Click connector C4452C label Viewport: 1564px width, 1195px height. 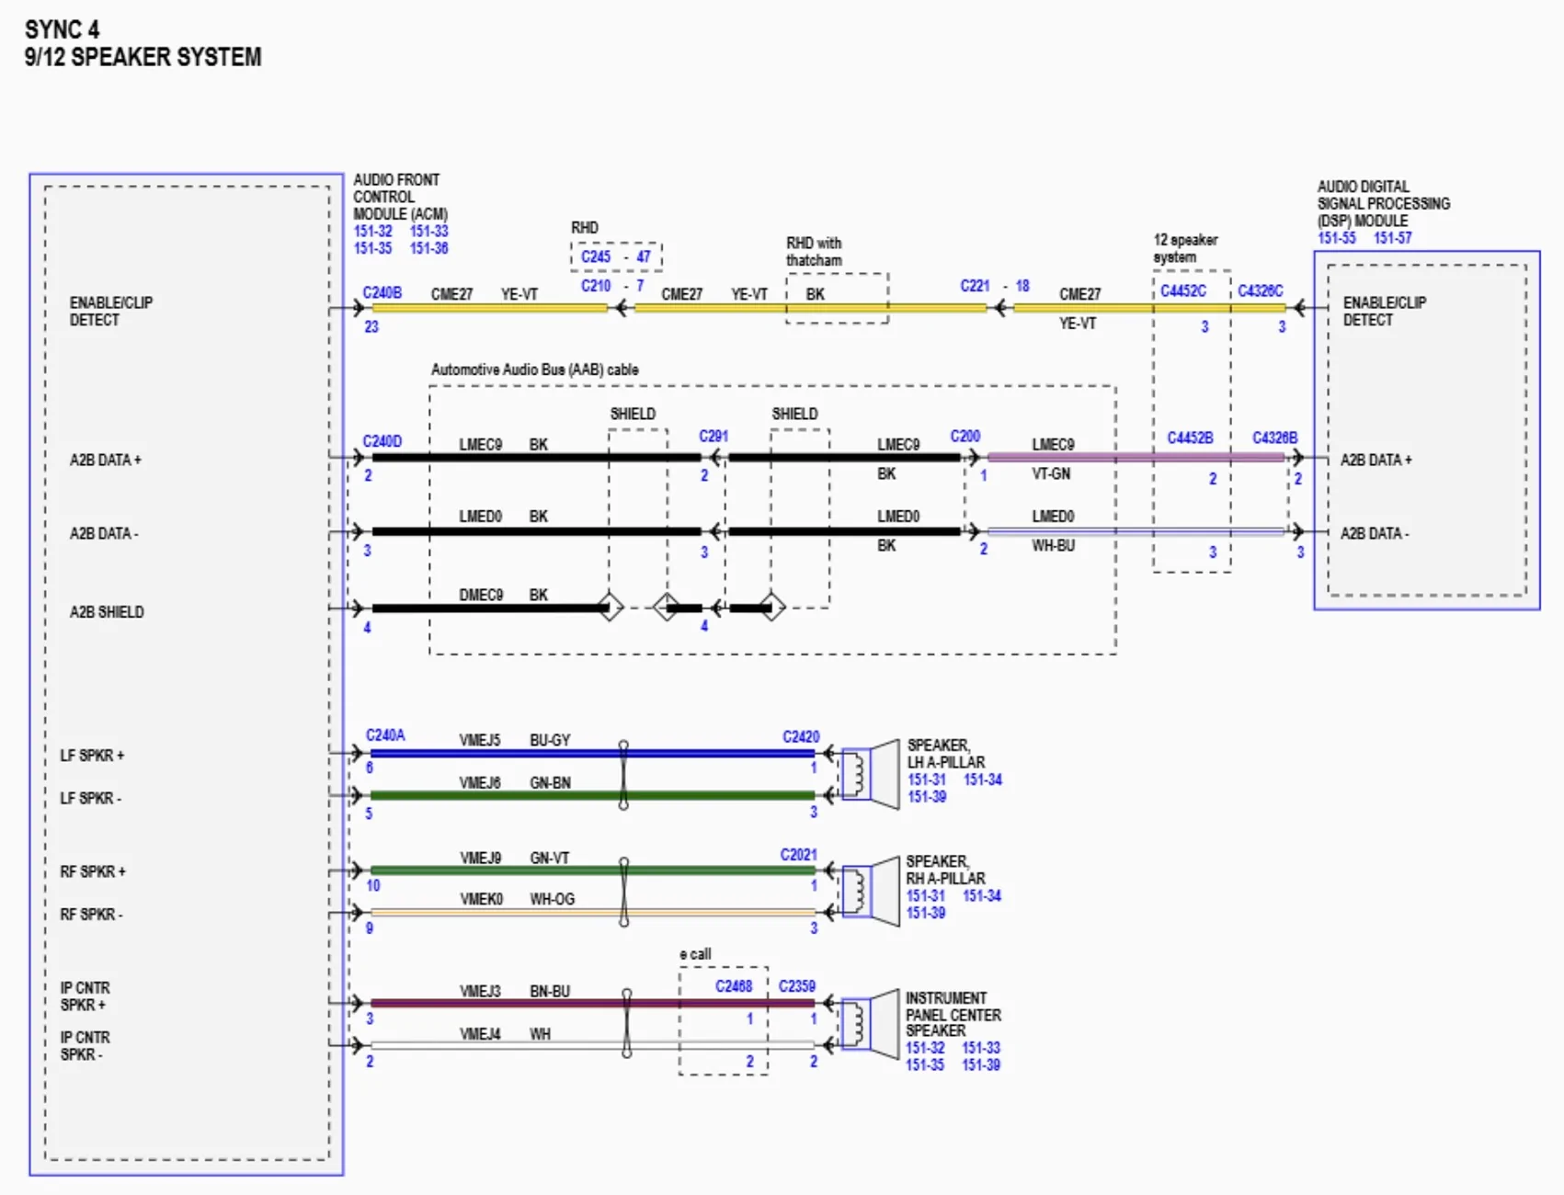click(1182, 290)
